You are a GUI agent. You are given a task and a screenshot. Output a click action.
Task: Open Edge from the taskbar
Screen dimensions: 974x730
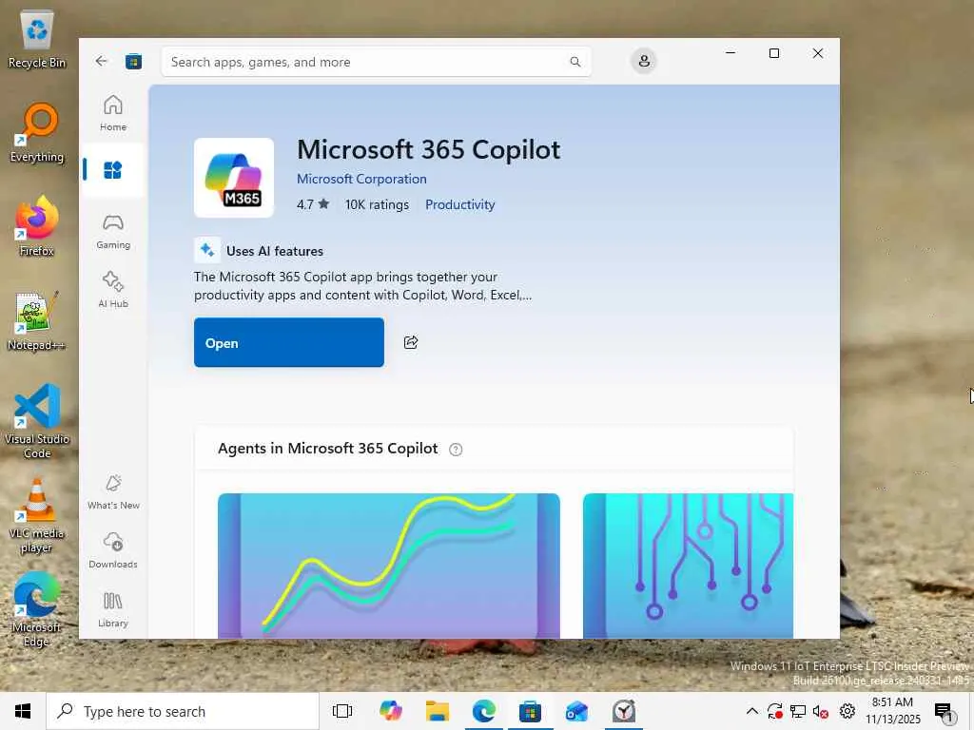coord(484,711)
